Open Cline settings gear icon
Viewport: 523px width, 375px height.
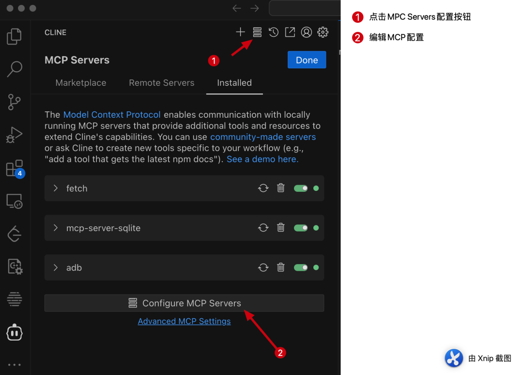tap(323, 32)
